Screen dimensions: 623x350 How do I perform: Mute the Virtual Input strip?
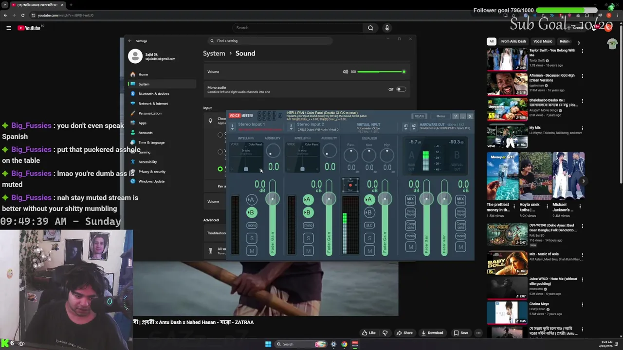point(369,251)
